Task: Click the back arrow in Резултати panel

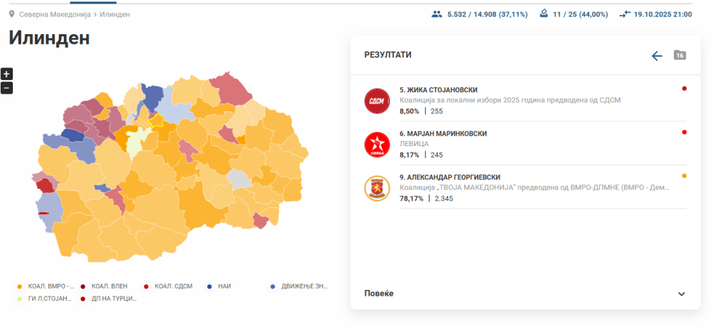Action: [x=657, y=56]
